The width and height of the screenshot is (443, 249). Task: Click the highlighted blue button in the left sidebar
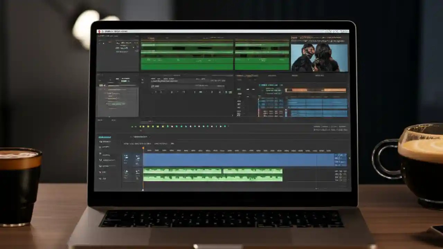(105, 137)
